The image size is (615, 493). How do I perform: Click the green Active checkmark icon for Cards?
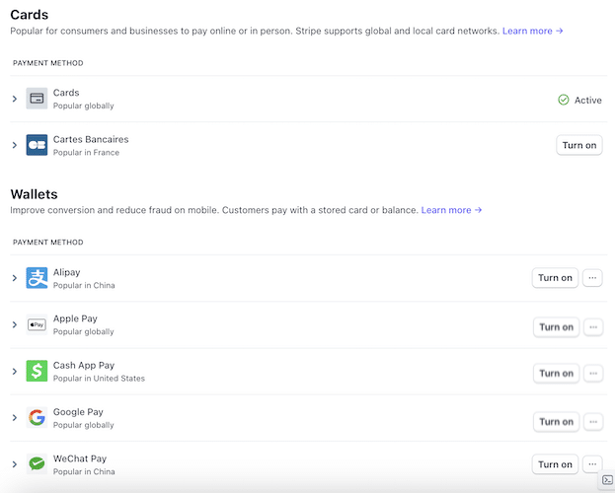point(564,100)
